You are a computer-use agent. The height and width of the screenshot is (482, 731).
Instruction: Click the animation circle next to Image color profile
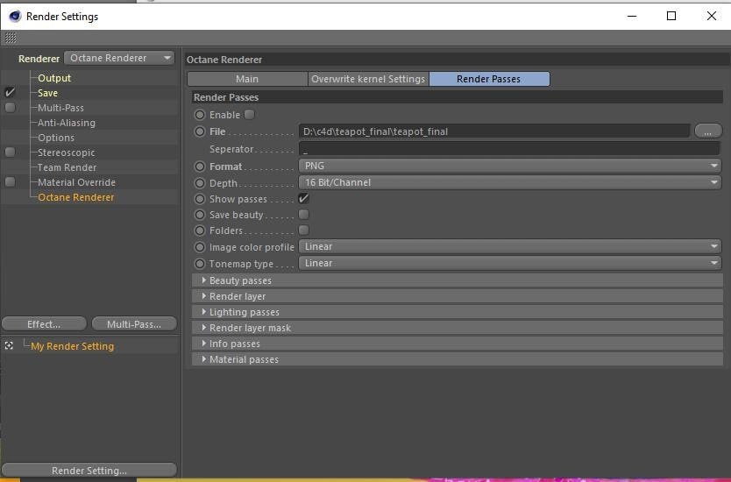coord(200,247)
